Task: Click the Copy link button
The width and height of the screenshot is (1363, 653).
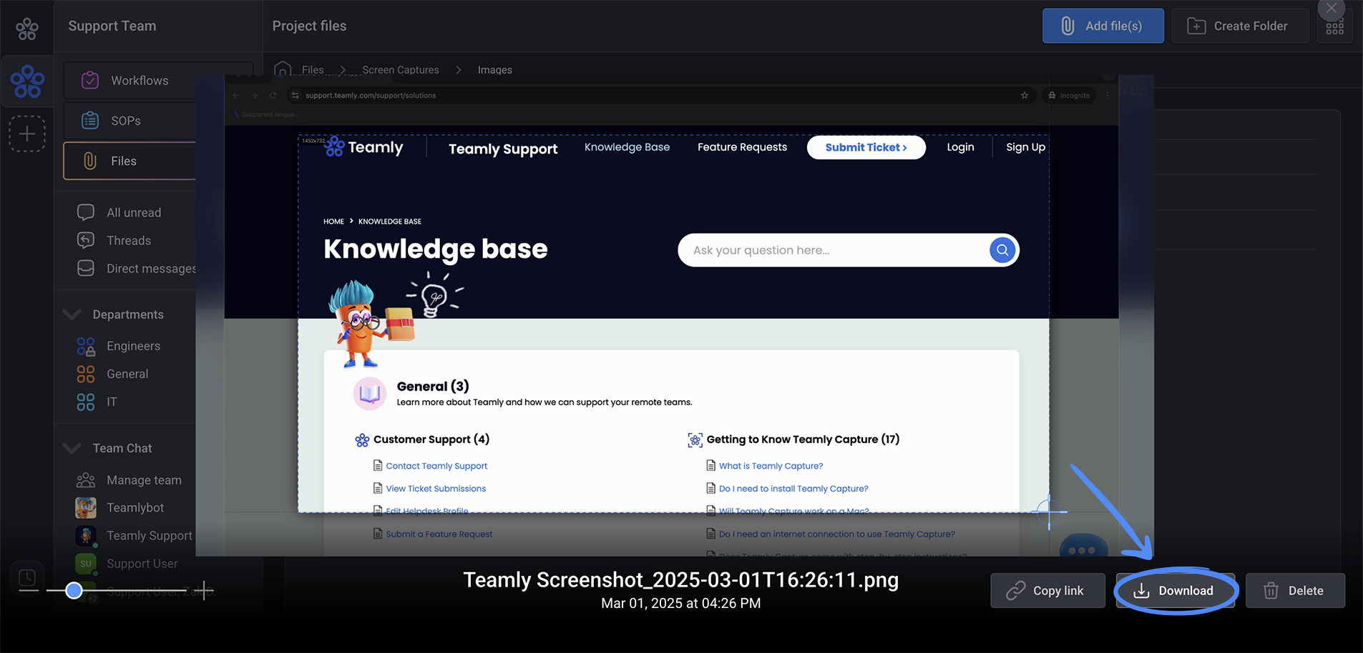Action: click(1047, 591)
